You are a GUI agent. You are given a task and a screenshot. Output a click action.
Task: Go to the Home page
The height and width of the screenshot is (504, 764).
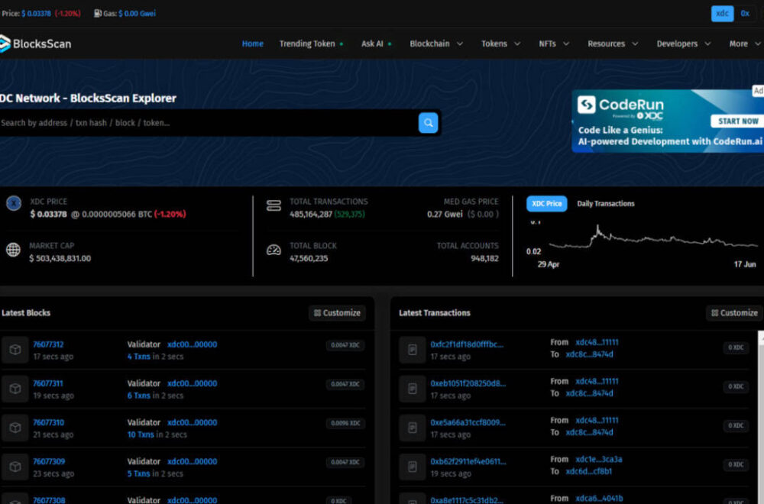coord(252,44)
